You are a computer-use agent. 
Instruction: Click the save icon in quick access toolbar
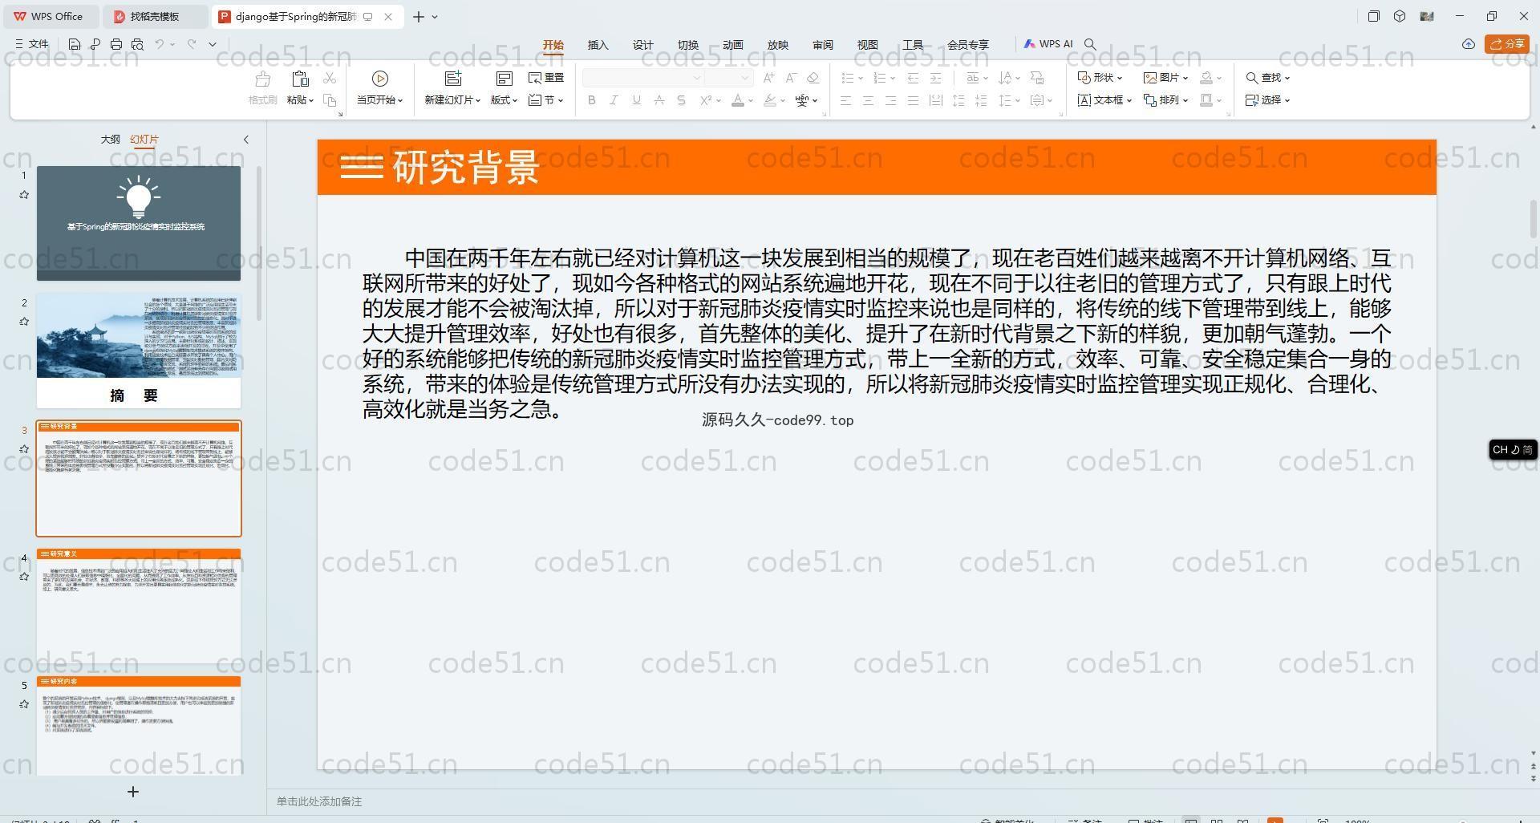pyautogui.click(x=75, y=44)
